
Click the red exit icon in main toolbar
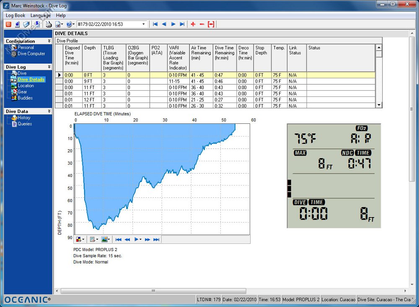8,24
